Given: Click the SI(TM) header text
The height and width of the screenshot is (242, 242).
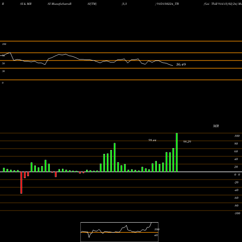Looking at the screenshot, I should click(x=92, y=4).
